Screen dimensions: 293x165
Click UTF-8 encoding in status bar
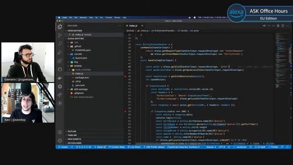[222, 147]
